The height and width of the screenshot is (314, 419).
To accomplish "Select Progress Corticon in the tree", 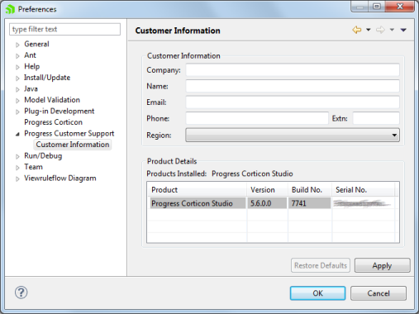I will (53, 122).
